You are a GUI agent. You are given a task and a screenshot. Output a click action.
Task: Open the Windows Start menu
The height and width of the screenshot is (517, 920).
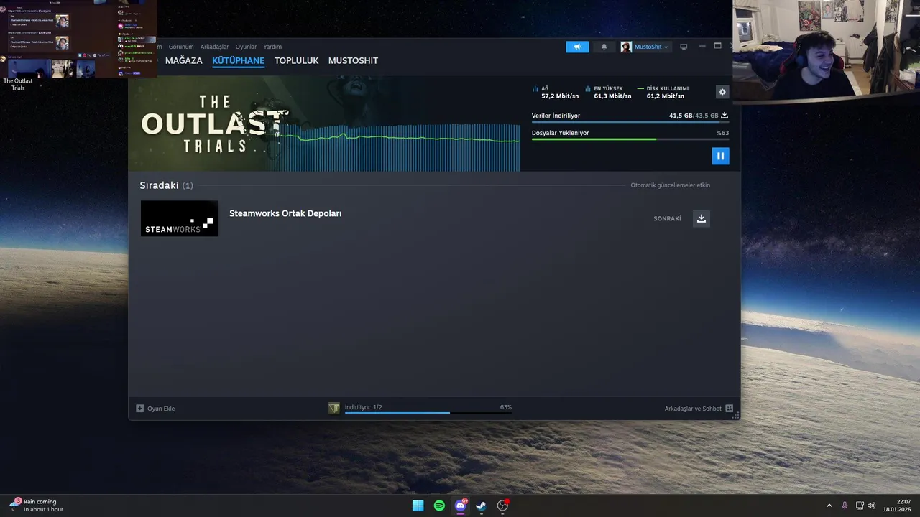click(x=418, y=506)
